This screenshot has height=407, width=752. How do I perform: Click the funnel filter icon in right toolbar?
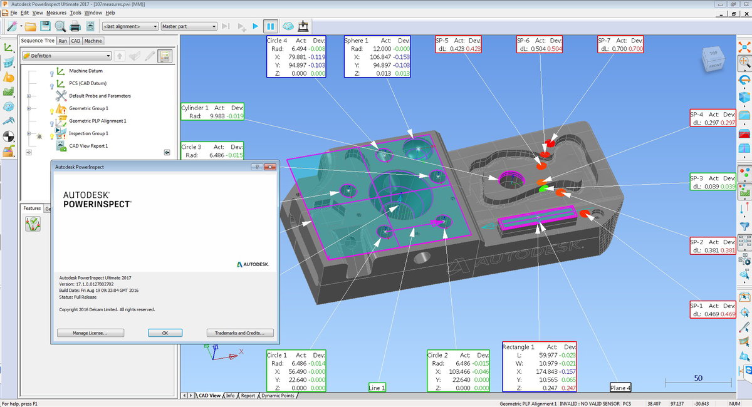tap(744, 225)
